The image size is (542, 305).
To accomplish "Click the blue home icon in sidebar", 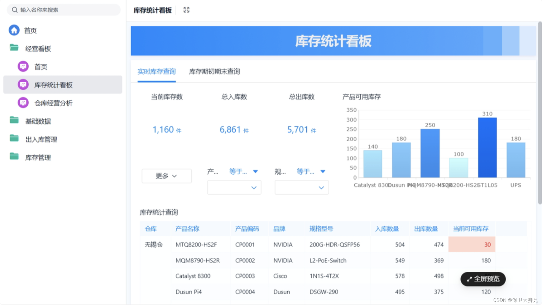I will 14,30.
